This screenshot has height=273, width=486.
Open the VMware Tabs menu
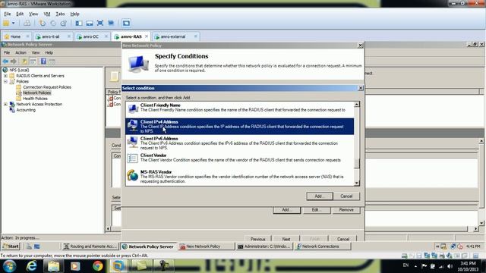coord(60,14)
